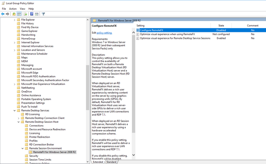Click the Microsoft Edge folder icon
Viewport: 266px width, 164px height.
pos(18,73)
